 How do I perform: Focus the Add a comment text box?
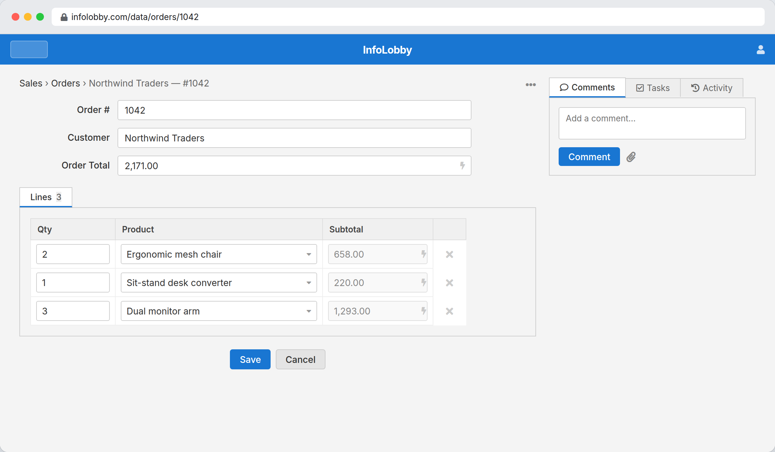(x=652, y=123)
